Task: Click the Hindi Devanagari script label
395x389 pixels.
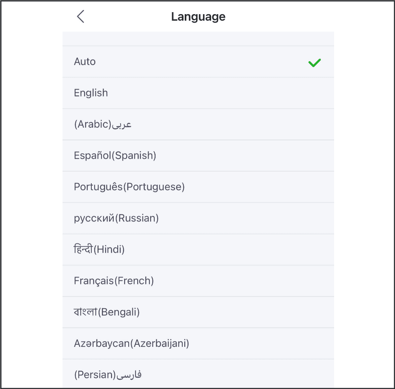Action: click(83, 249)
